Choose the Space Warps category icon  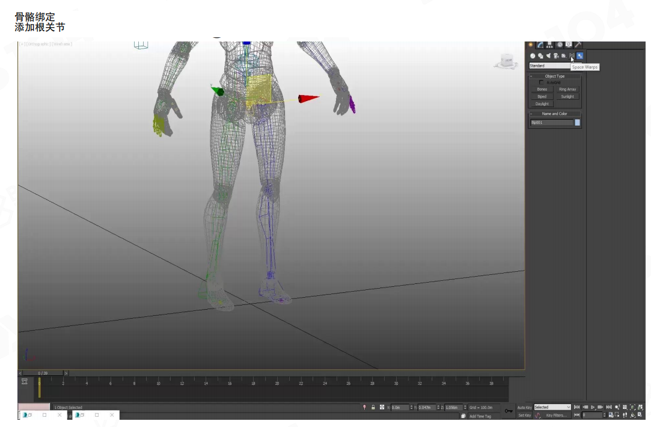(572, 56)
